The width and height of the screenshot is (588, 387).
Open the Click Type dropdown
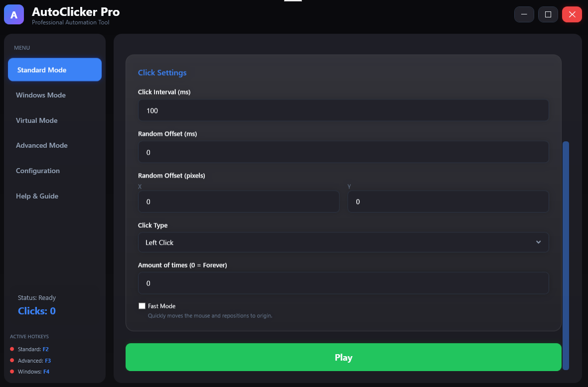[x=343, y=242]
